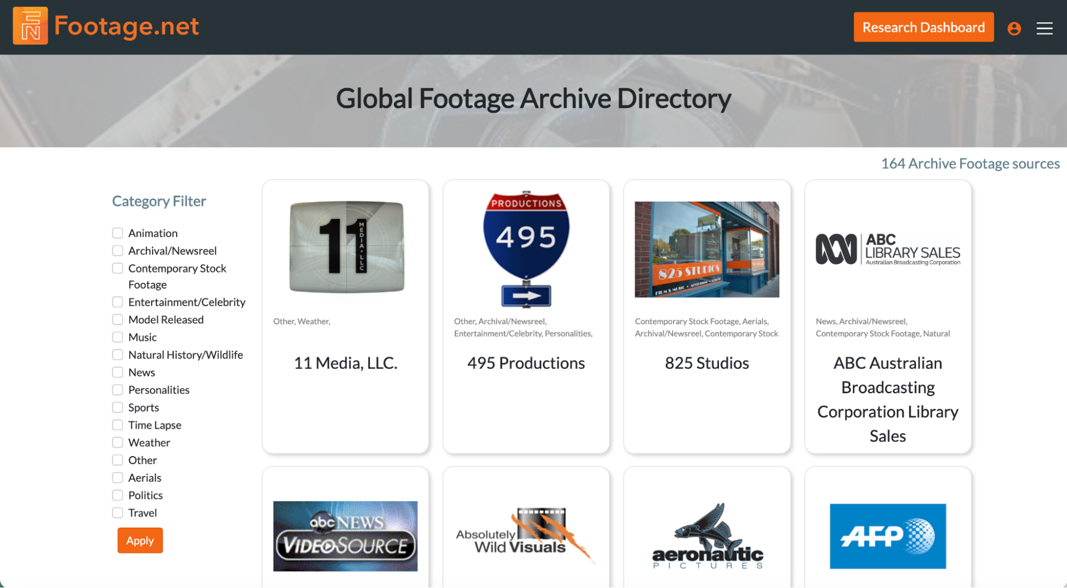Open ABC Australian Broadcasting Corporation Library Sales
The height and width of the screenshot is (588, 1067).
[x=888, y=399]
